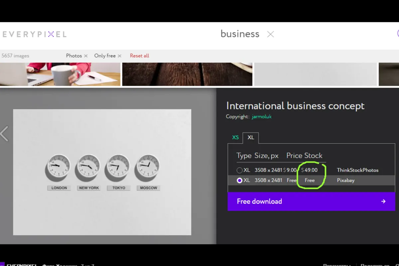The width and height of the screenshot is (399, 266).
Task: Click the arrow on Free download bar
Action: coord(383,201)
